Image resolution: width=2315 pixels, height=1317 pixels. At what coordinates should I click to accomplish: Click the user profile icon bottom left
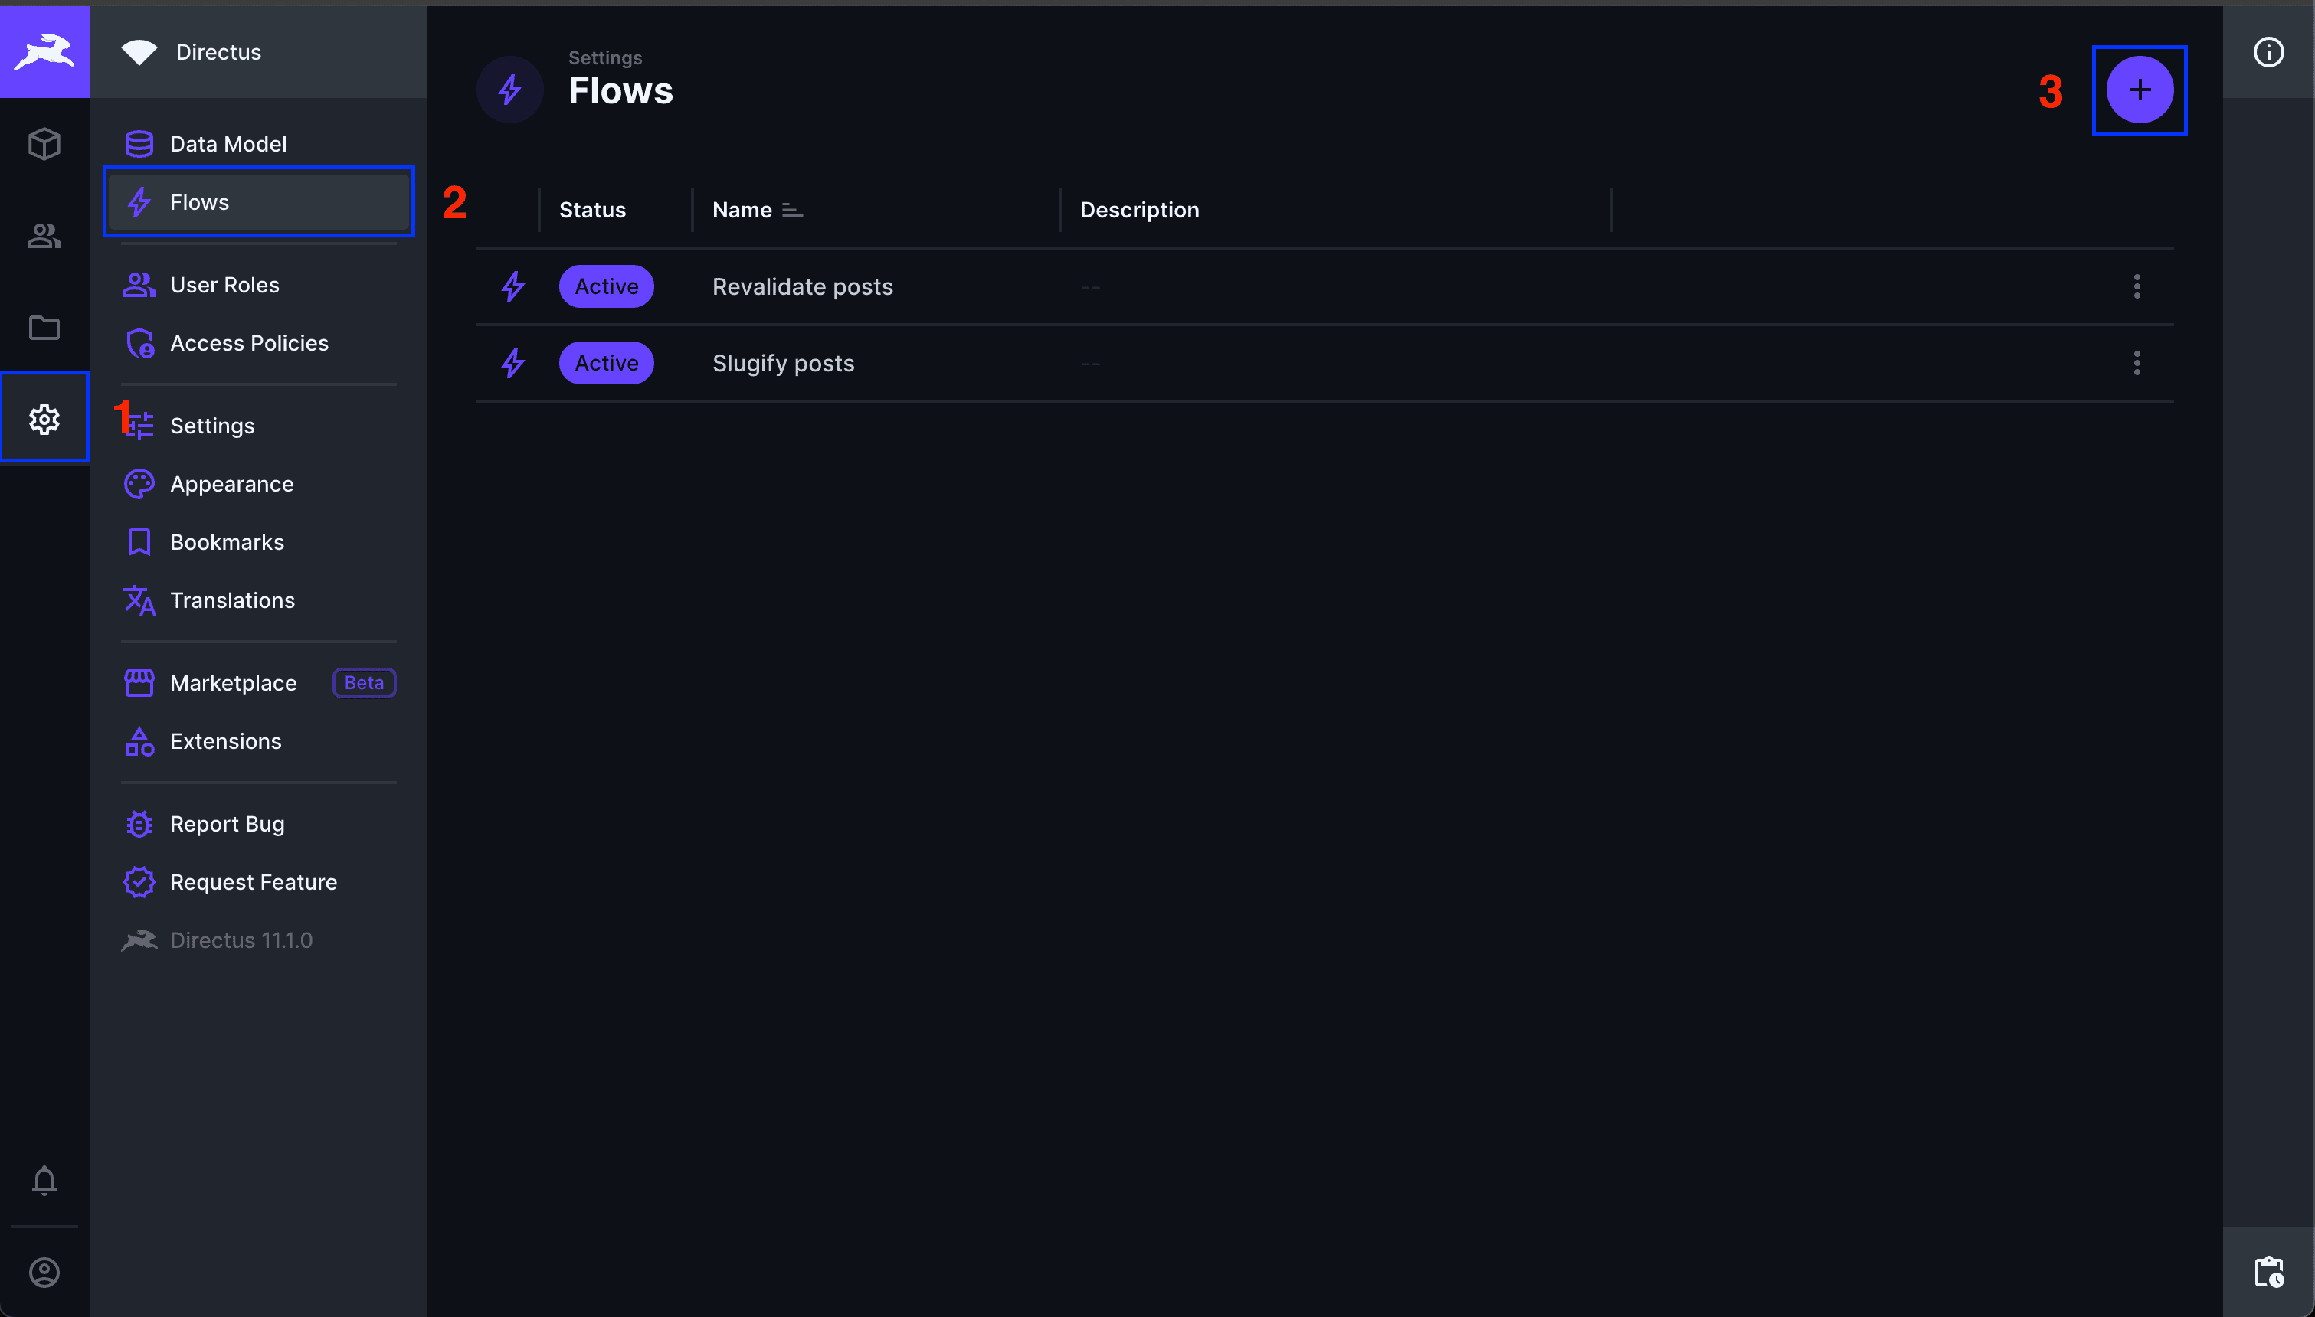(43, 1271)
